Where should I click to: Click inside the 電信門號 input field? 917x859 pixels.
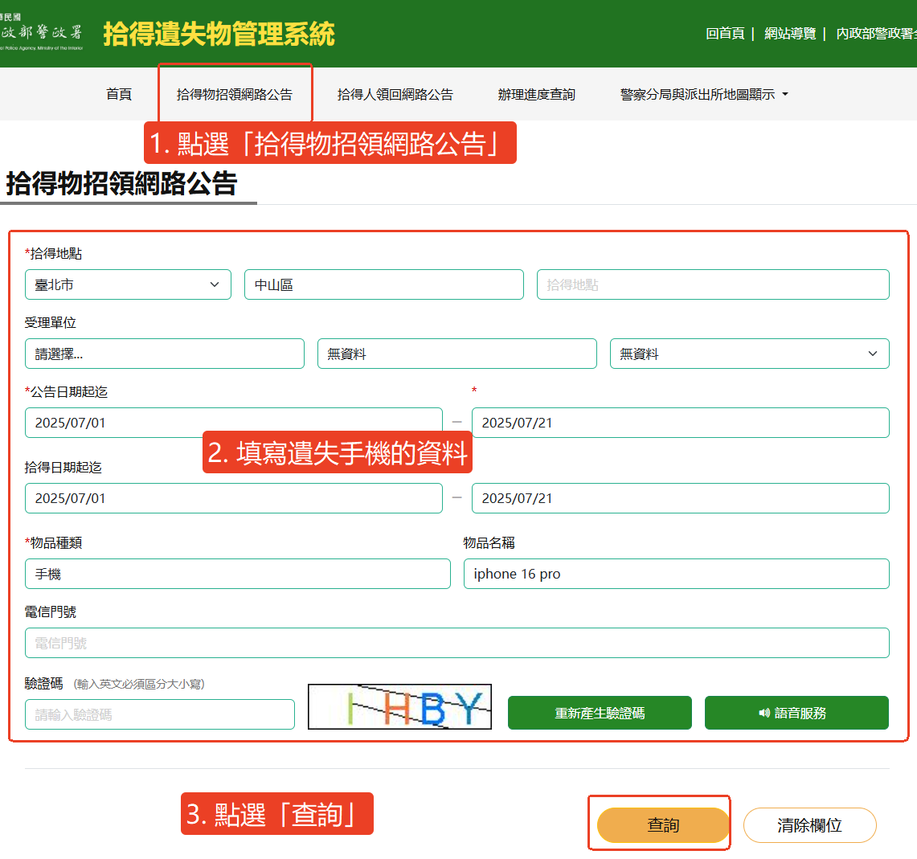point(456,643)
